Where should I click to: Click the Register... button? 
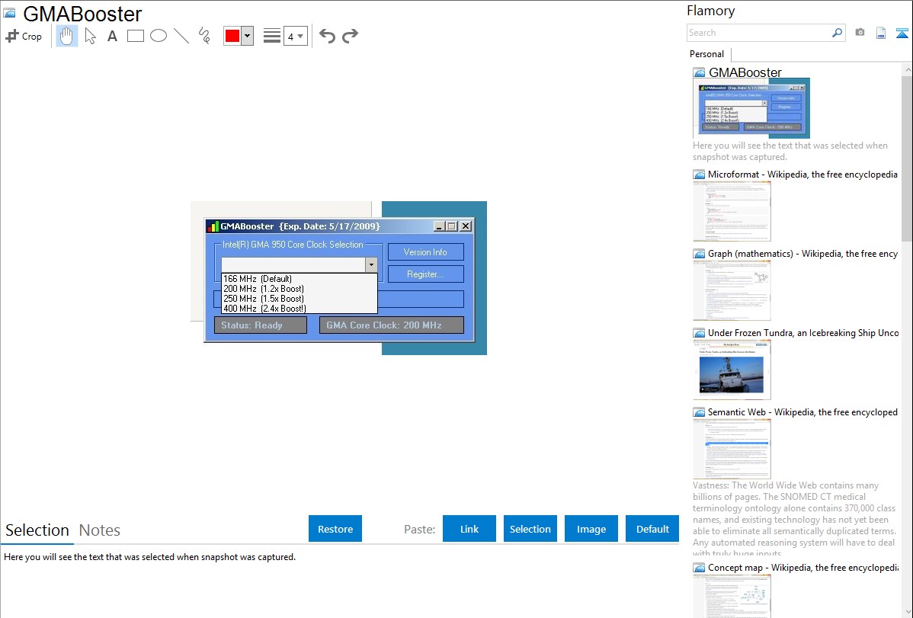[x=426, y=274]
